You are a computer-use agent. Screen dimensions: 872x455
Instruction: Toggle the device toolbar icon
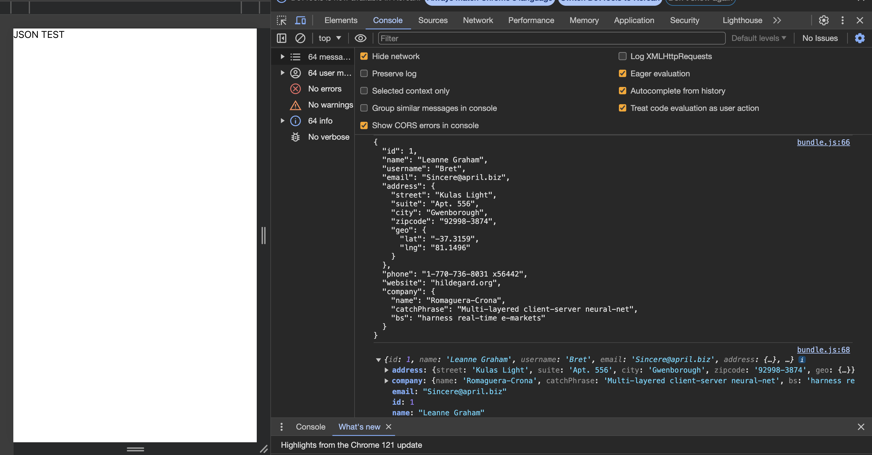pyautogui.click(x=300, y=20)
